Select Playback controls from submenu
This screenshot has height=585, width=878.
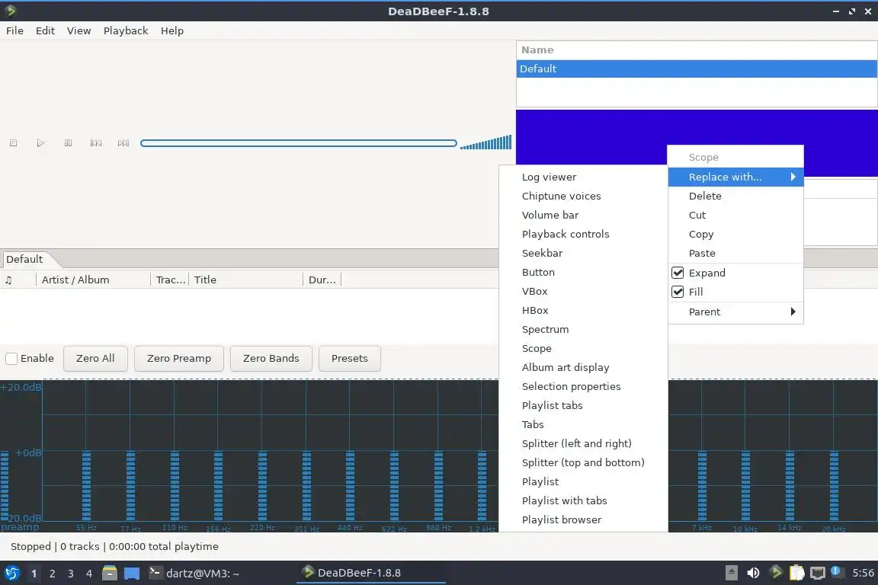click(583, 234)
